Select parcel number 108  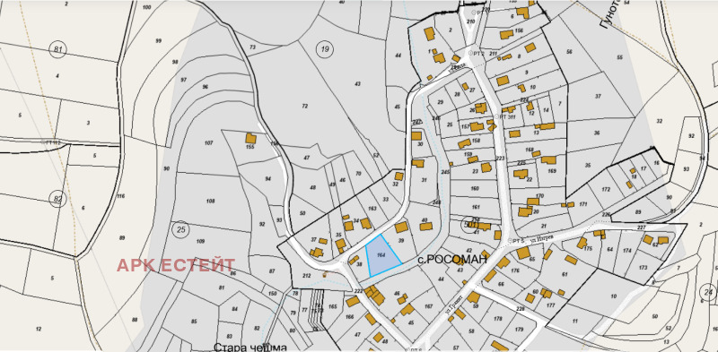[x=211, y=202]
